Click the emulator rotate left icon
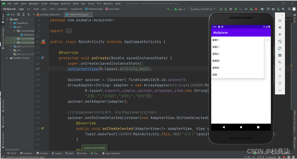The width and height of the screenshot is (297, 159). point(280,42)
